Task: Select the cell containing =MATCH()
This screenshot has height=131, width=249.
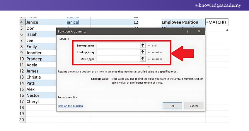Action: point(216,22)
